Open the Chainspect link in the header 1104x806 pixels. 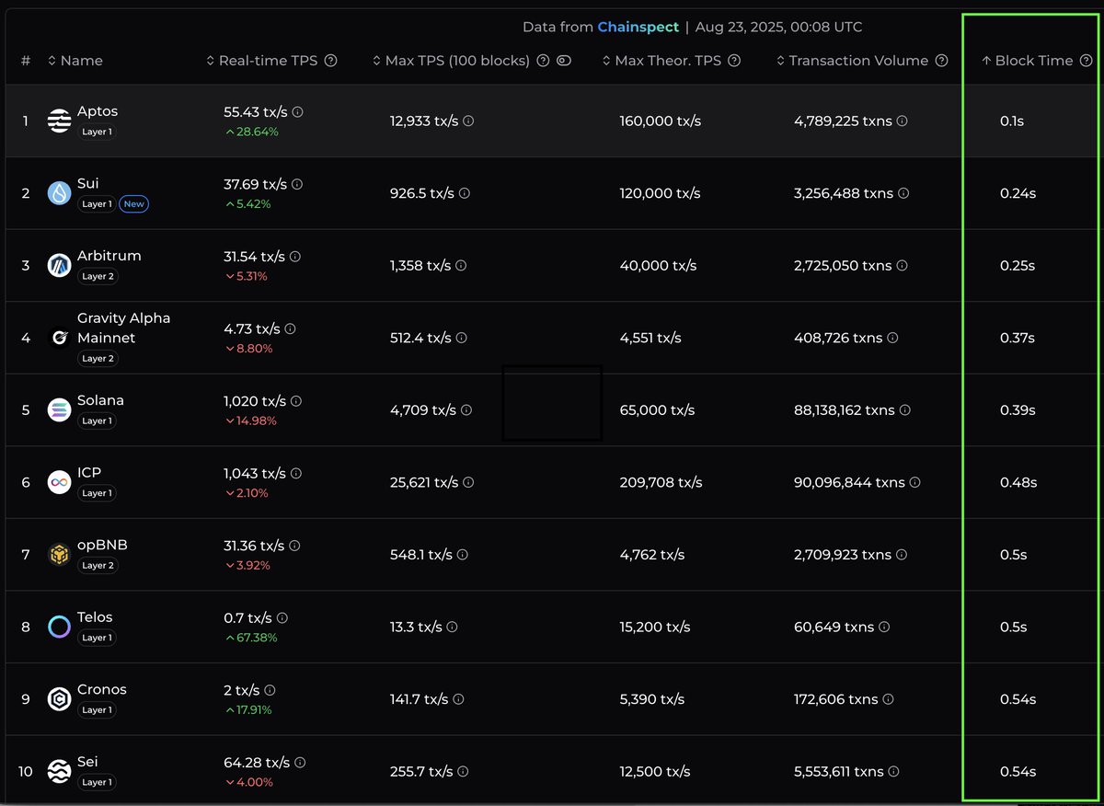[638, 27]
